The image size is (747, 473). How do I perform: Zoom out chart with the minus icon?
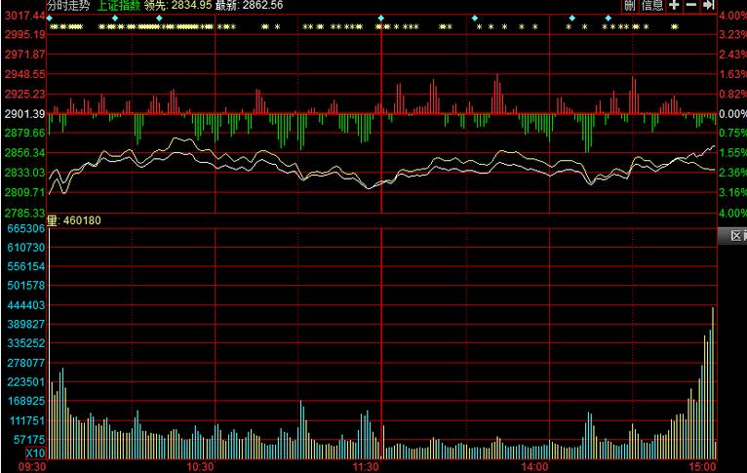[x=690, y=5]
